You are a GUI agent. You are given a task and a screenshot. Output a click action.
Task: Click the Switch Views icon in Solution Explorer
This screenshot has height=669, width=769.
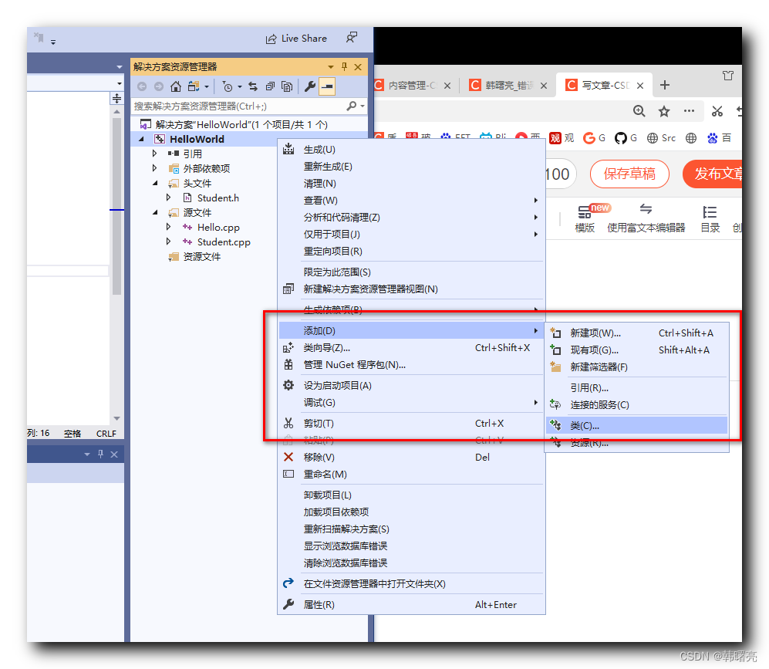coord(194,87)
